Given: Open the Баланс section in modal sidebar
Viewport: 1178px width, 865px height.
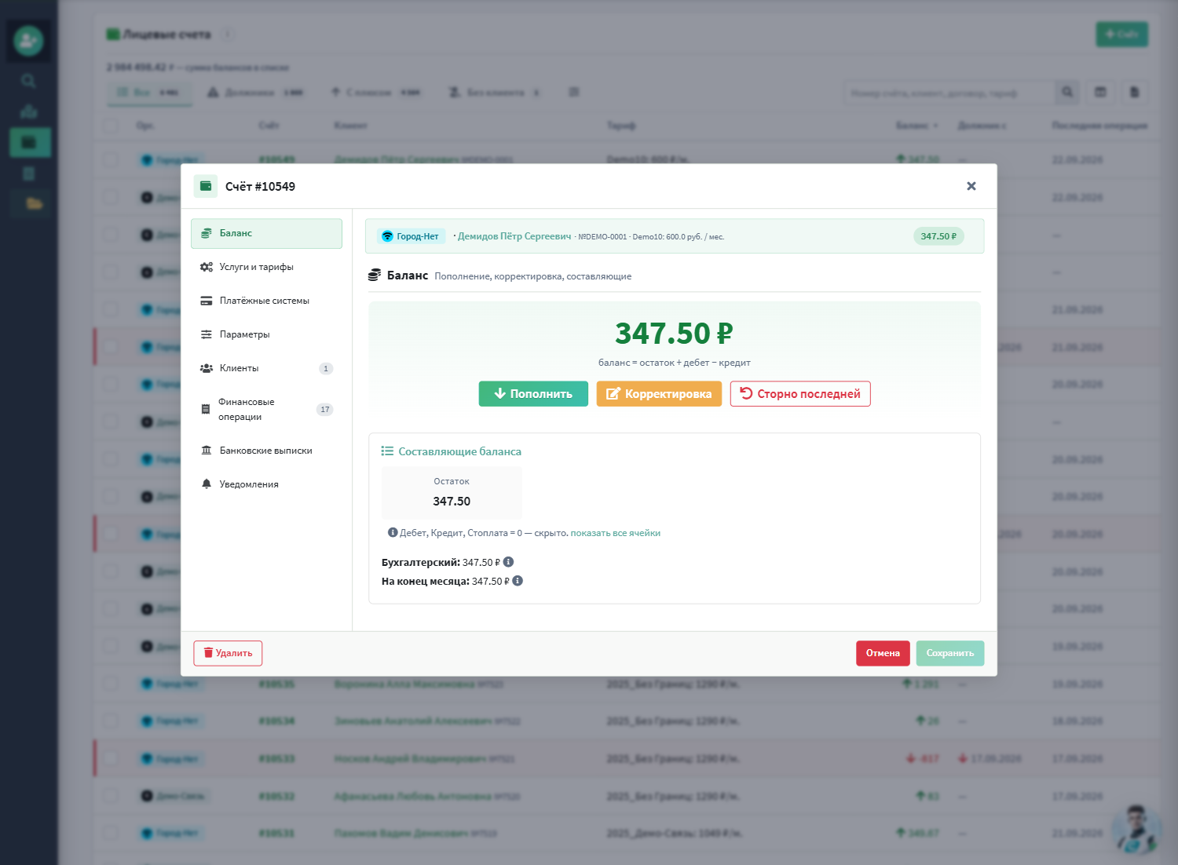Looking at the screenshot, I should tap(266, 233).
